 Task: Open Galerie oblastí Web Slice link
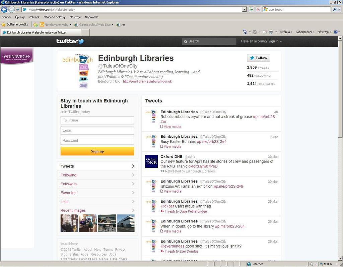94,25
